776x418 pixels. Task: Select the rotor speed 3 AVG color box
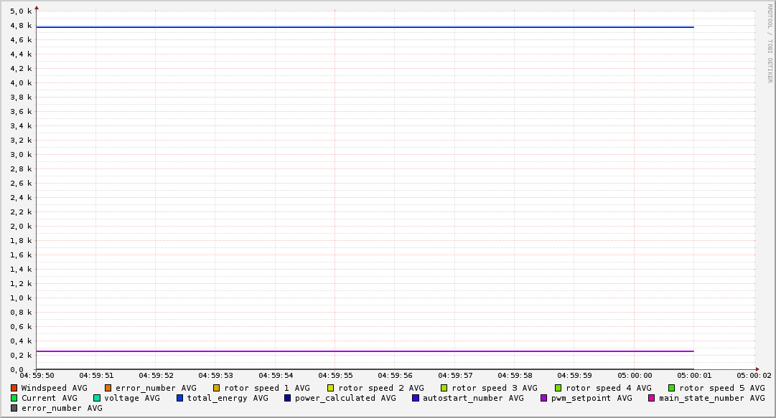tap(444, 388)
